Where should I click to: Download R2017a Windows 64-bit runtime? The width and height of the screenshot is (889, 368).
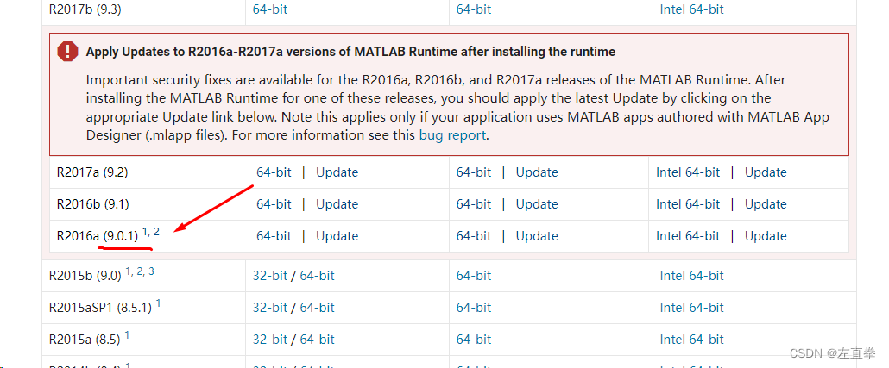[x=274, y=172]
